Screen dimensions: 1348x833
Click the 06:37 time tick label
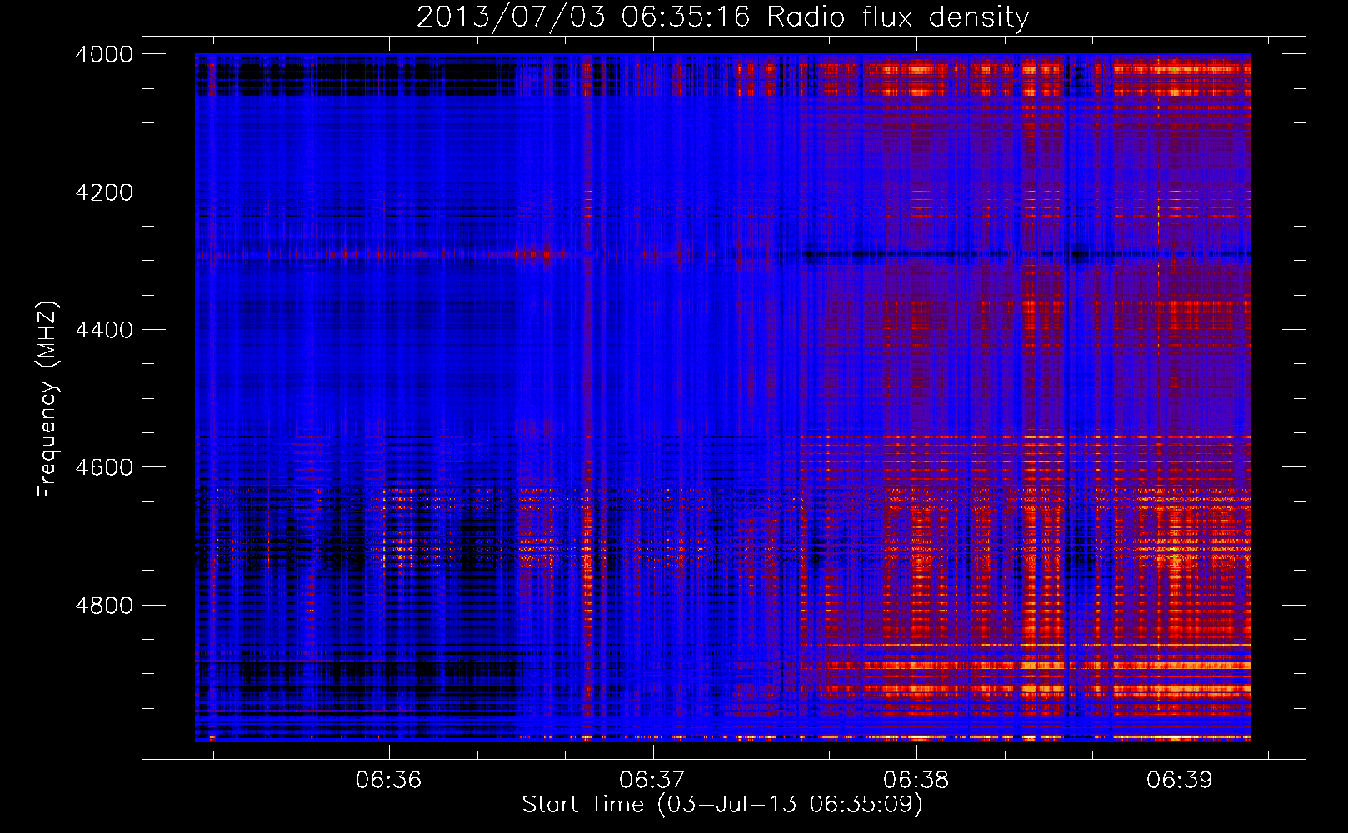[x=652, y=781]
